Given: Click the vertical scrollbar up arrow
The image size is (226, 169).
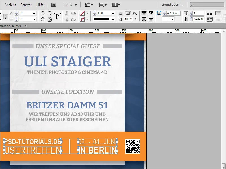Looking at the screenshot, I should [x=224, y=31].
